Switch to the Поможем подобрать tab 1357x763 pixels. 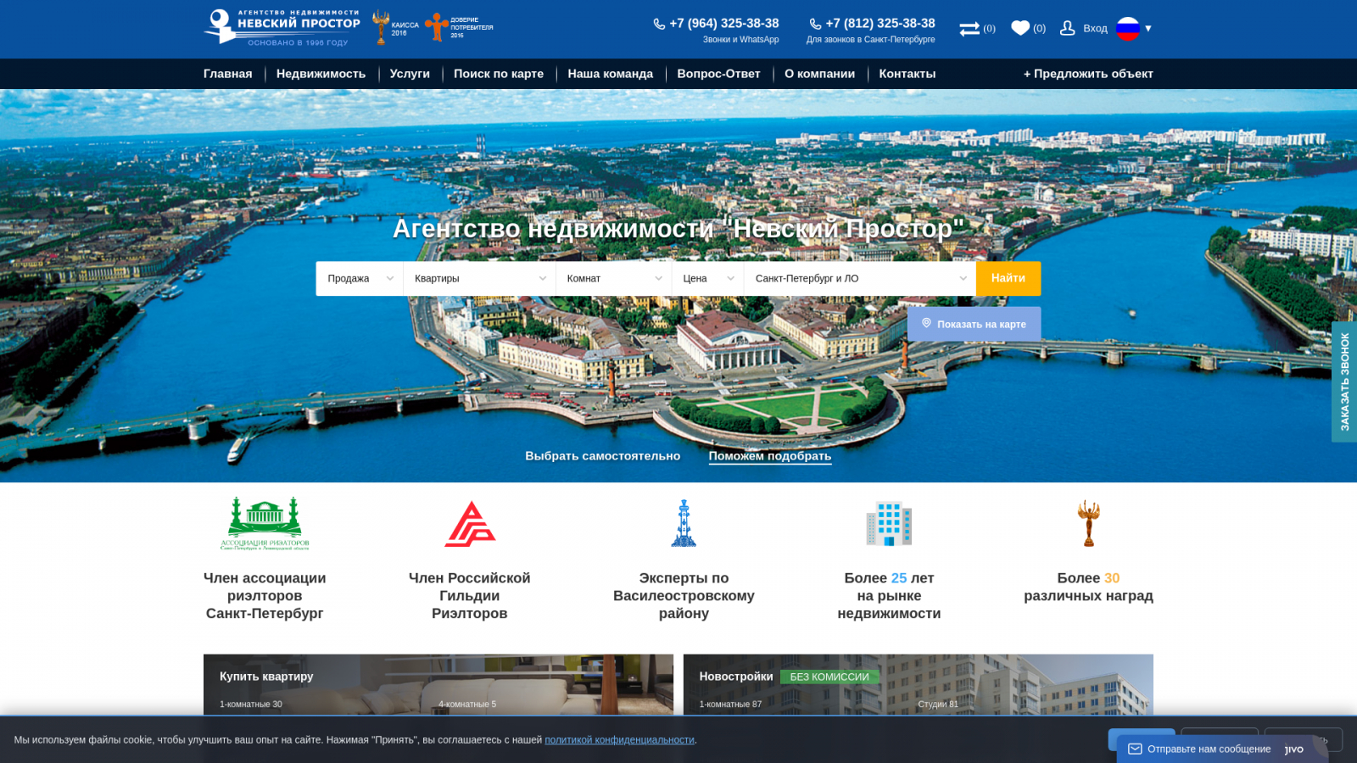[770, 456]
